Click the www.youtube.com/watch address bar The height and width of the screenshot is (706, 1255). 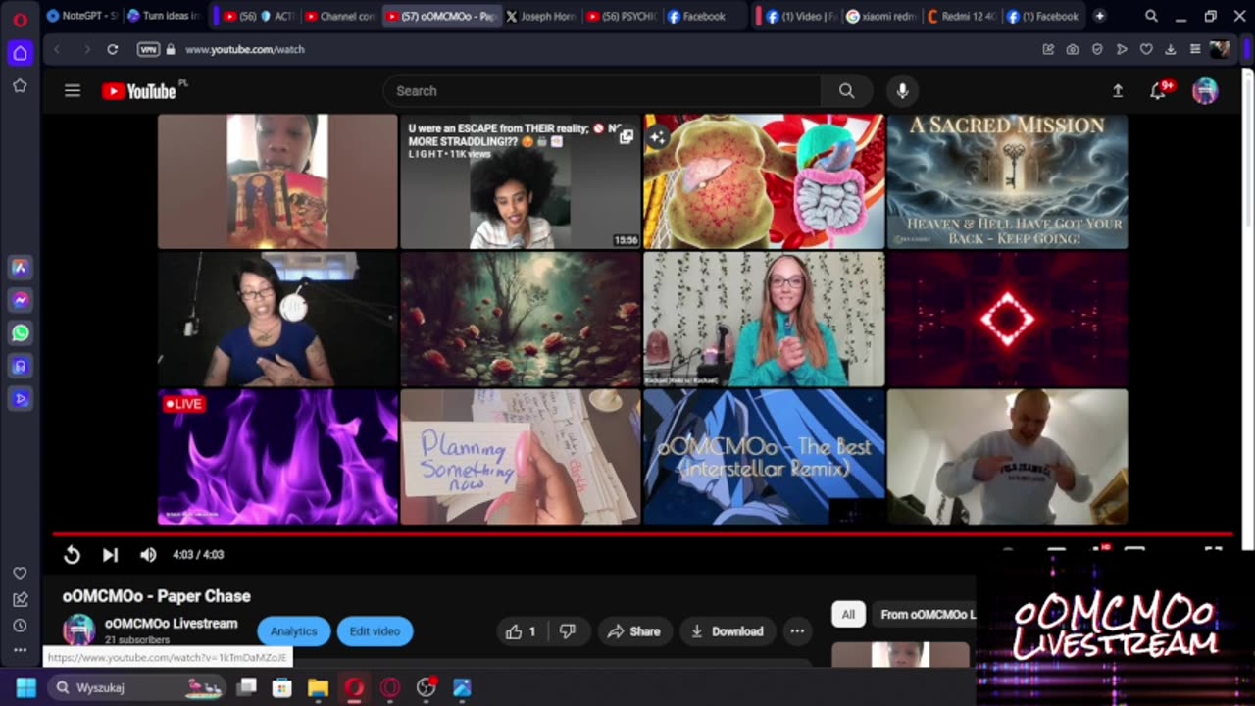(x=244, y=49)
